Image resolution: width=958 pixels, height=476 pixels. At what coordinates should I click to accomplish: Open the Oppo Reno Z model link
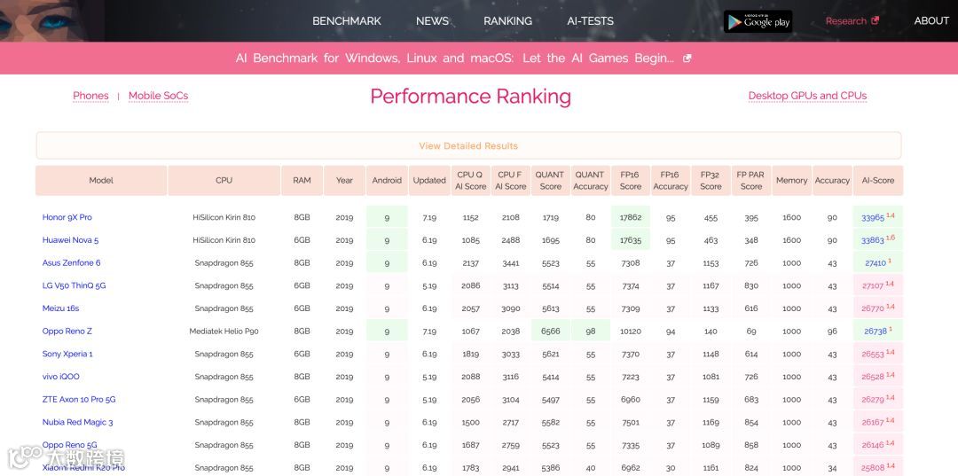(67, 332)
